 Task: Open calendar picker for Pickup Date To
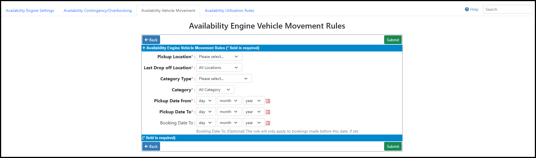[x=268, y=112]
